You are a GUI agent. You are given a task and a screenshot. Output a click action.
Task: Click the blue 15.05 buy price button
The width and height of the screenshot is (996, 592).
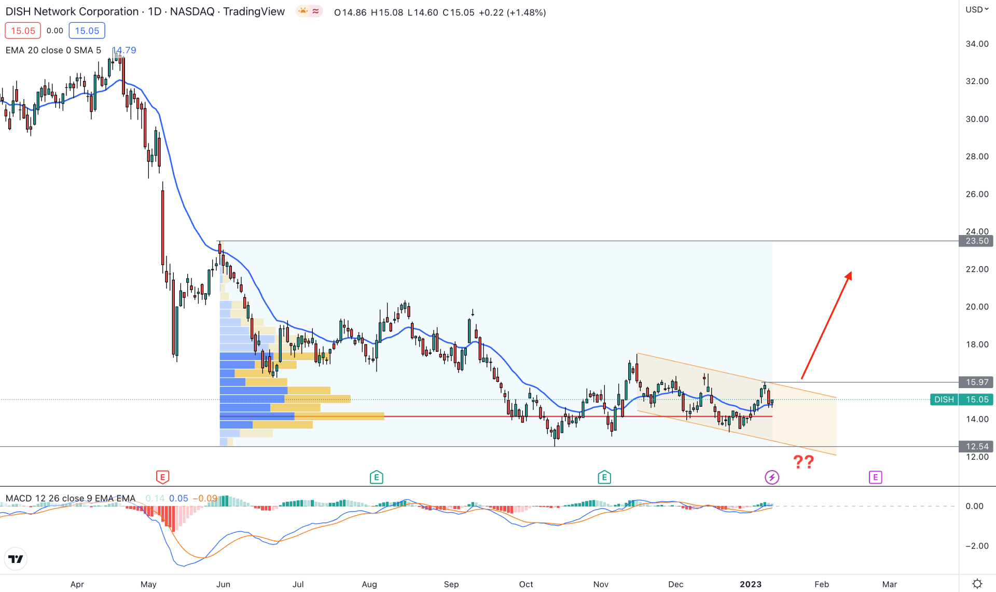tap(87, 31)
